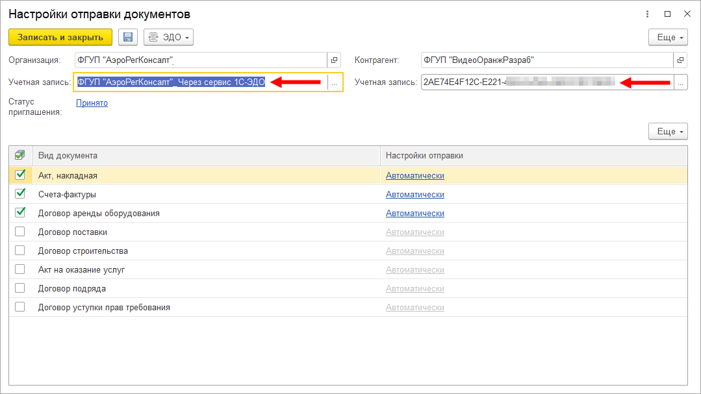
Task: Click the Контрагент input field
Action: pyautogui.click(x=546, y=60)
